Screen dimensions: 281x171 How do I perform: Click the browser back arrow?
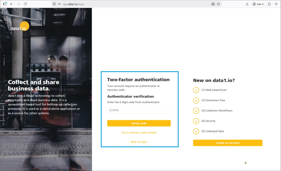click(11, 4)
